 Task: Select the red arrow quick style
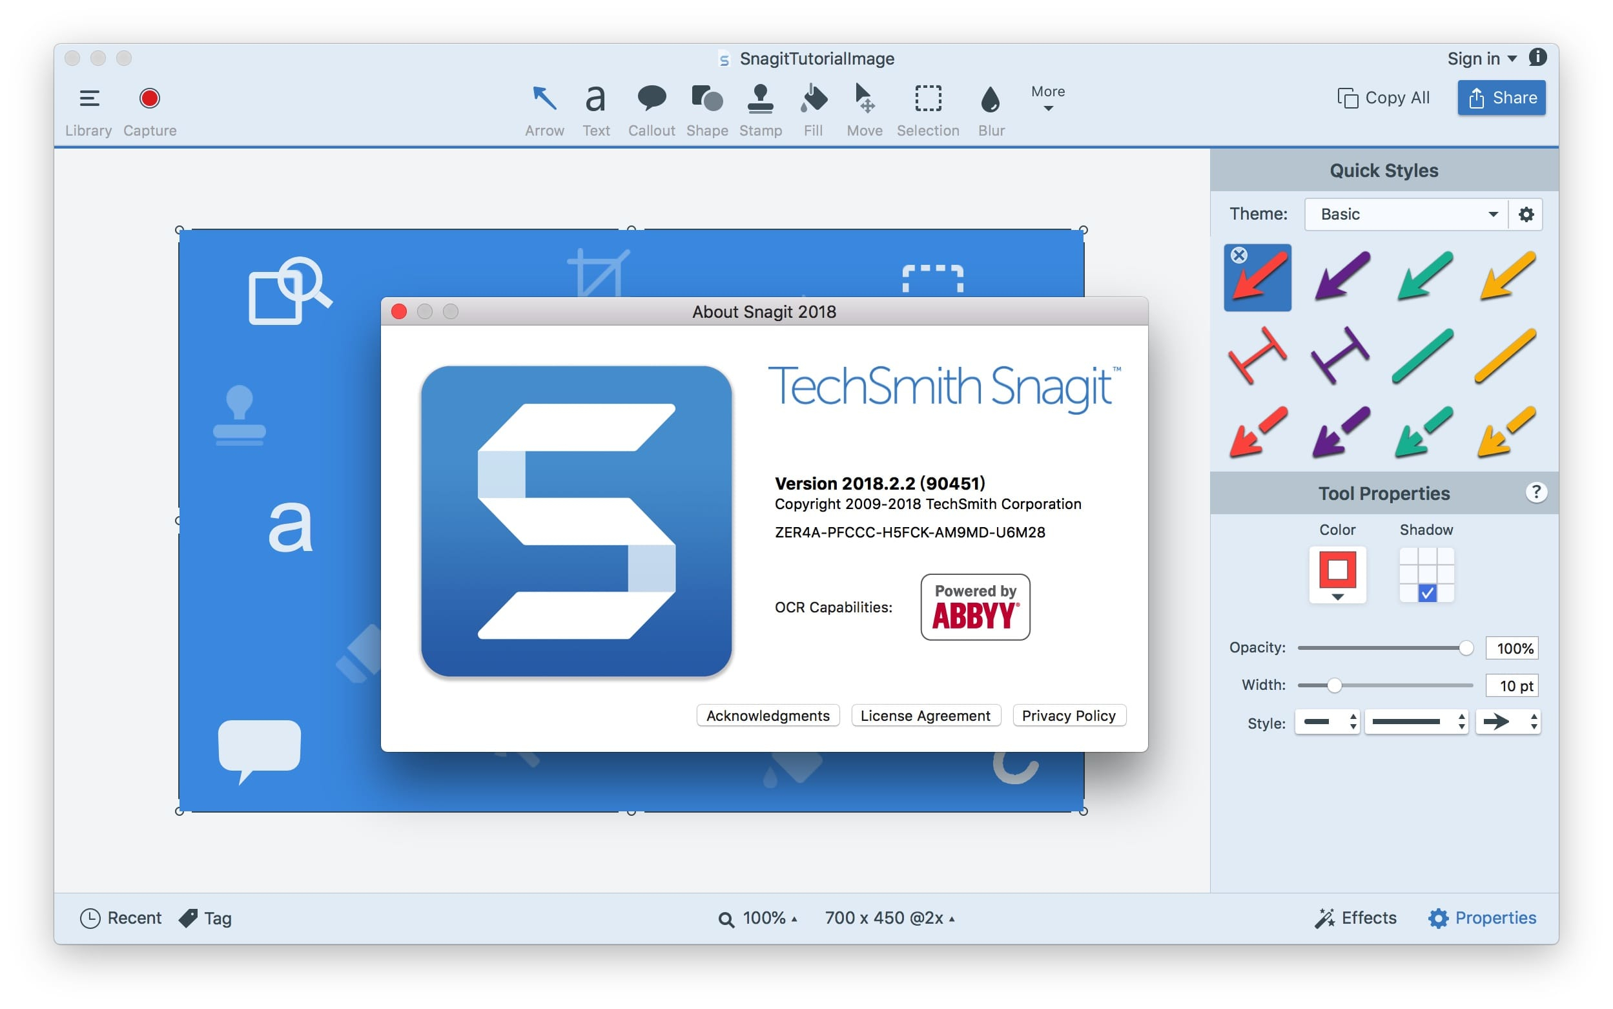pos(1257,278)
